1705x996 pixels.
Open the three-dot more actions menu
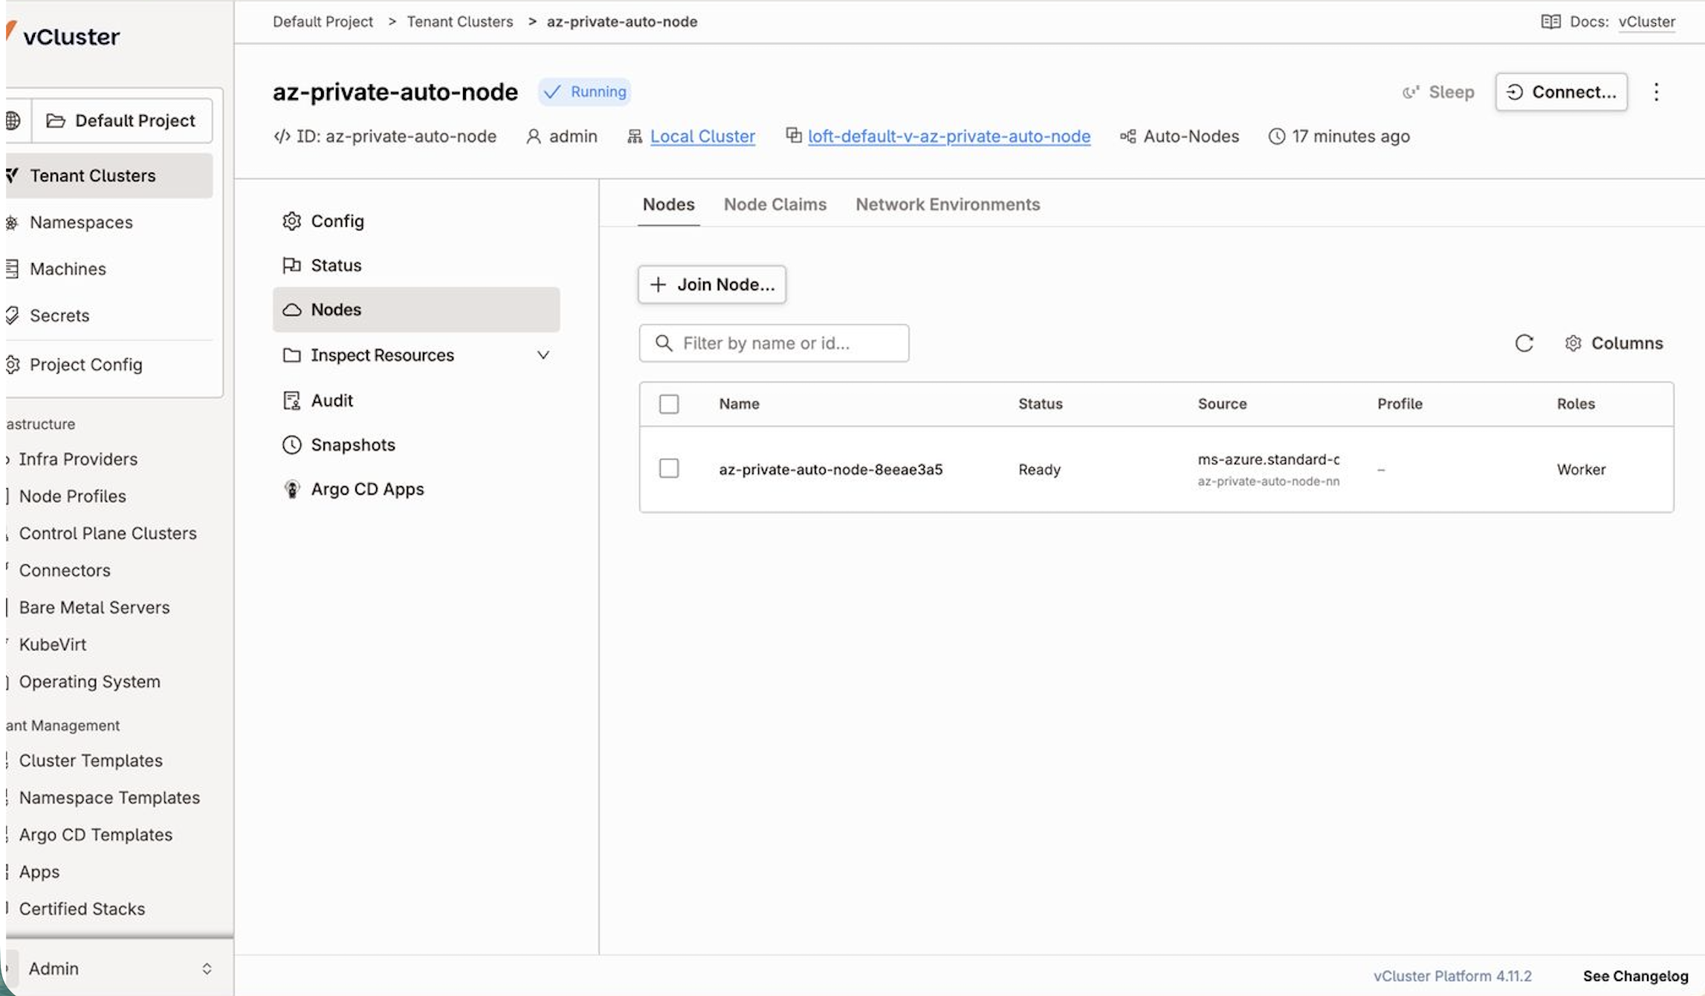click(x=1656, y=92)
